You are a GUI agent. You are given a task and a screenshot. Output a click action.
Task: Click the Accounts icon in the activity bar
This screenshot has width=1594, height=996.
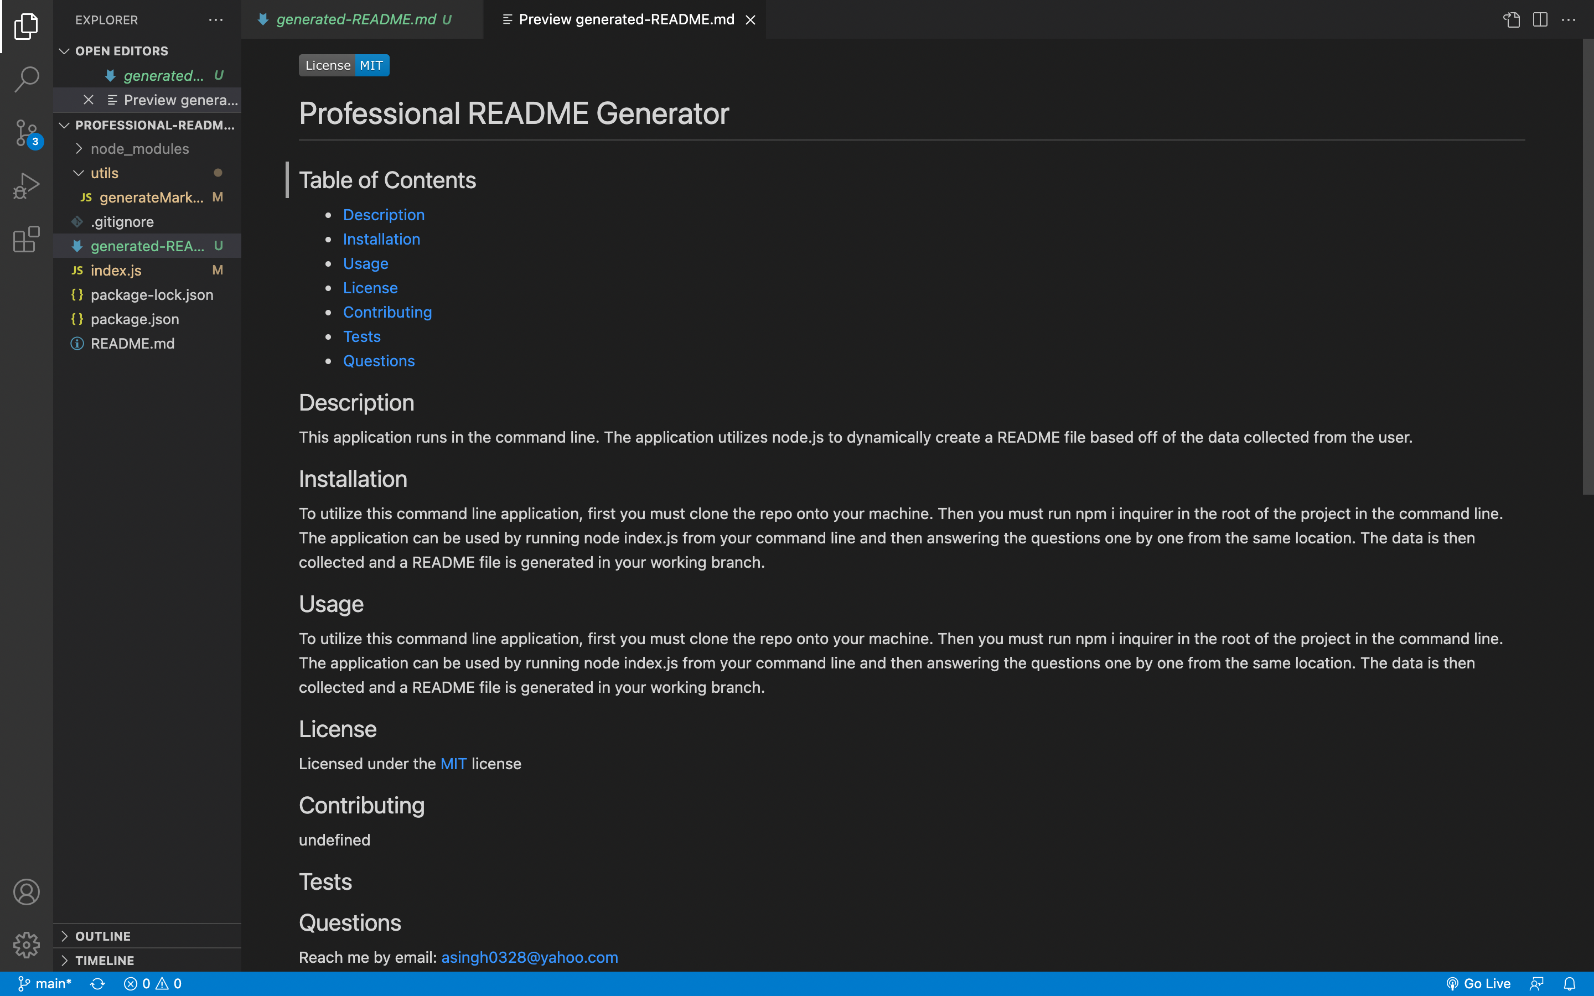[27, 892]
